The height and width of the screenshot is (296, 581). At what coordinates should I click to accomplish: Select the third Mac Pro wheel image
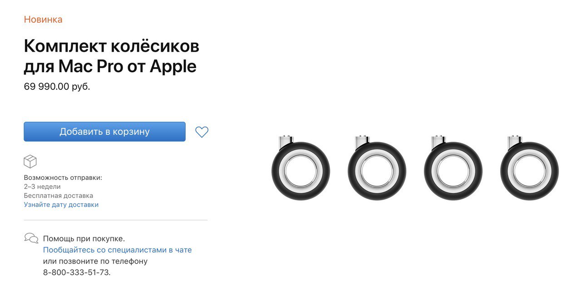click(x=453, y=168)
